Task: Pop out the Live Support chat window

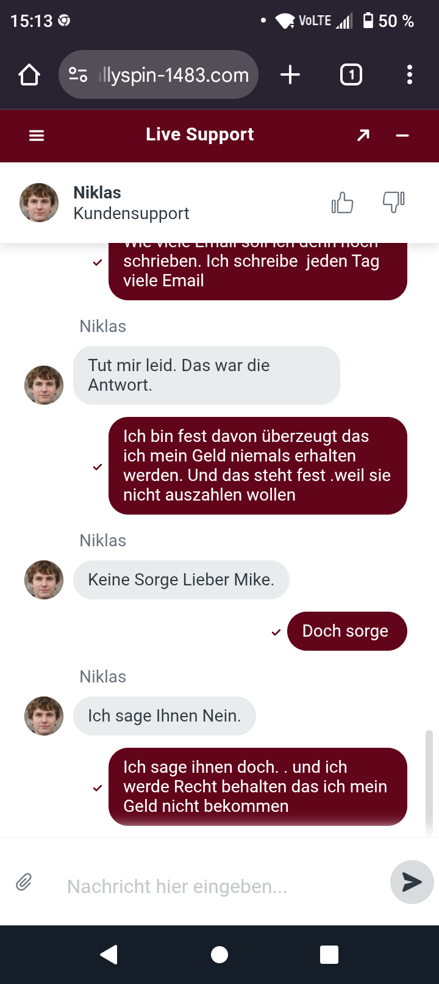Action: click(x=363, y=135)
